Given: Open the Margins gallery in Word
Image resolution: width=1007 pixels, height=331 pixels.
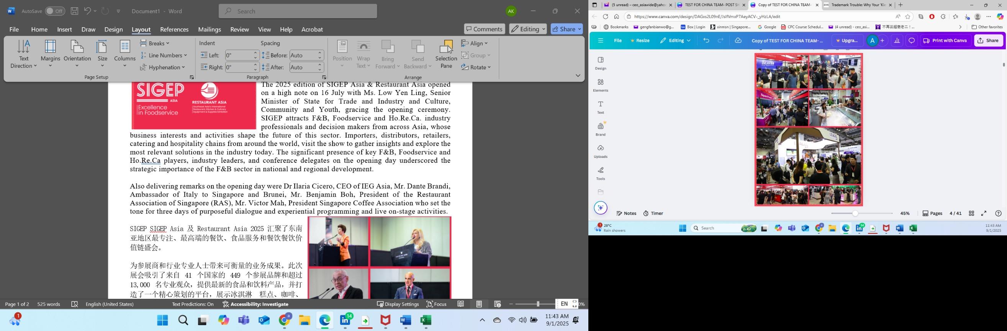Looking at the screenshot, I should (x=51, y=54).
